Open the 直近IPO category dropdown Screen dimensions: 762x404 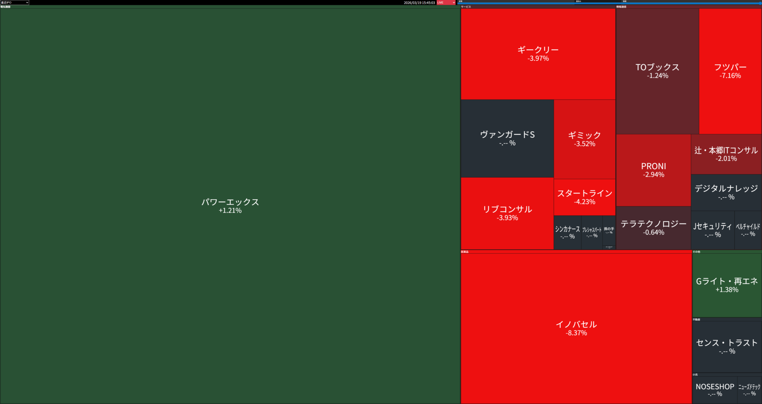click(15, 2)
